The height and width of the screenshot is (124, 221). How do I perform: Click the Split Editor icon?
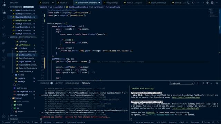pyautogui.click(x=212, y=2)
